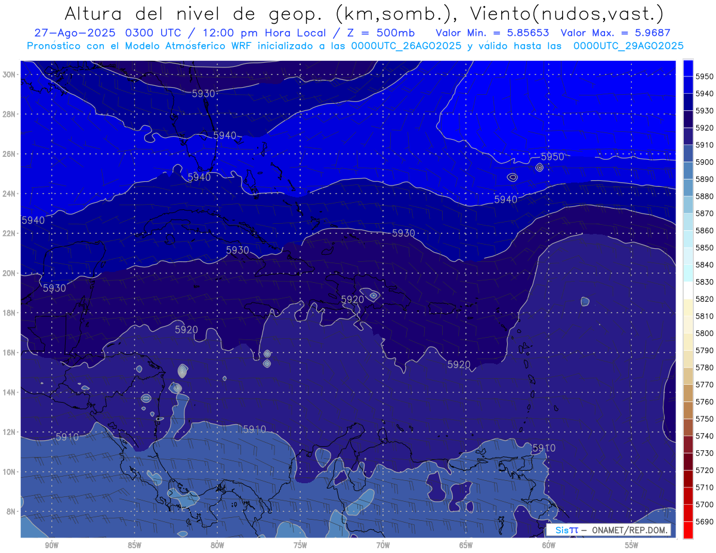Select 'Valor Min. = 5.85653' text
The width and height of the screenshot is (716, 553).
coord(492,33)
